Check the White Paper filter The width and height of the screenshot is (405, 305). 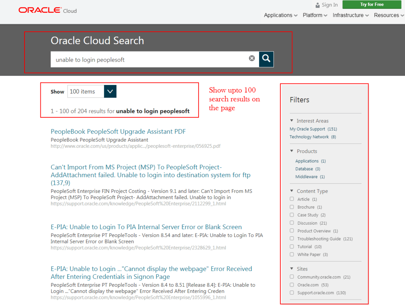292,254
